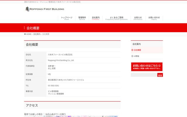Image resolution: width=187 pixels, height=117 pixels.
Task: Open 会社案内 Company menu item
Action: tap(96, 18)
